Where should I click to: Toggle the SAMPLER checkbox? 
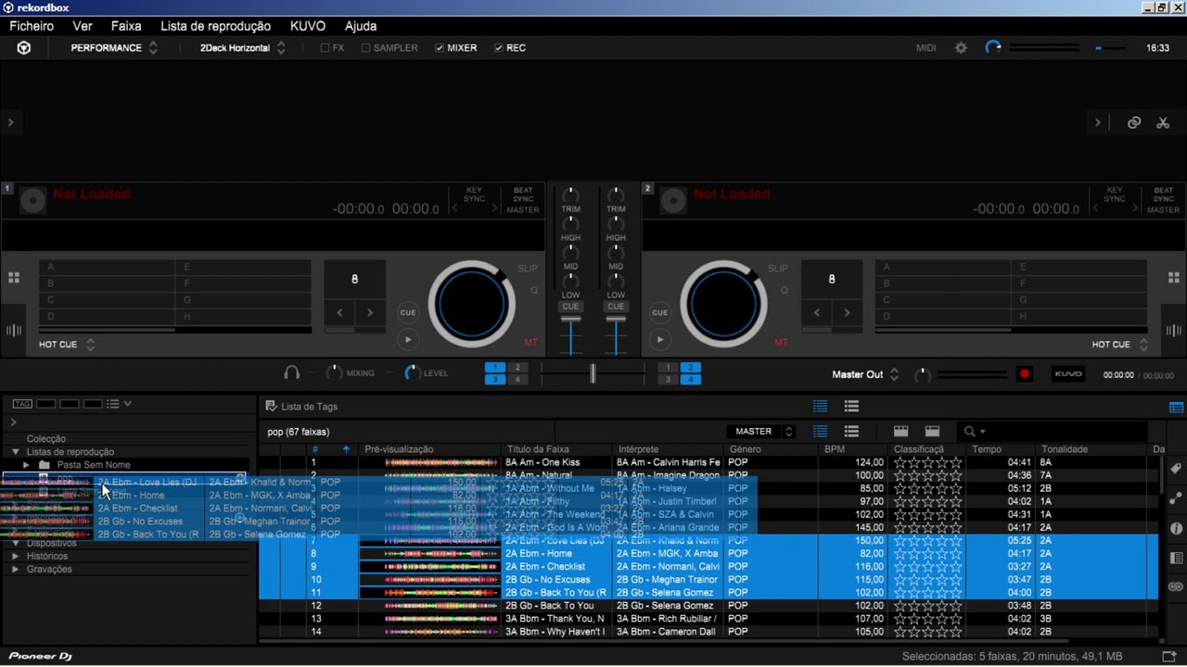point(365,48)
